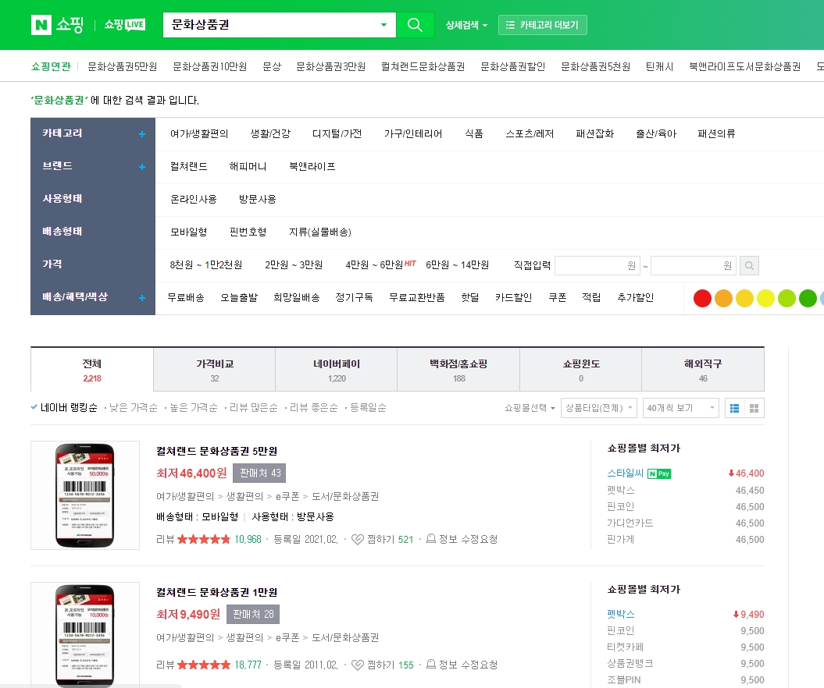Screen dimensions: 824x688
Task: Expand the 브랜드 filter plus icon
Action: click(142, 167)
